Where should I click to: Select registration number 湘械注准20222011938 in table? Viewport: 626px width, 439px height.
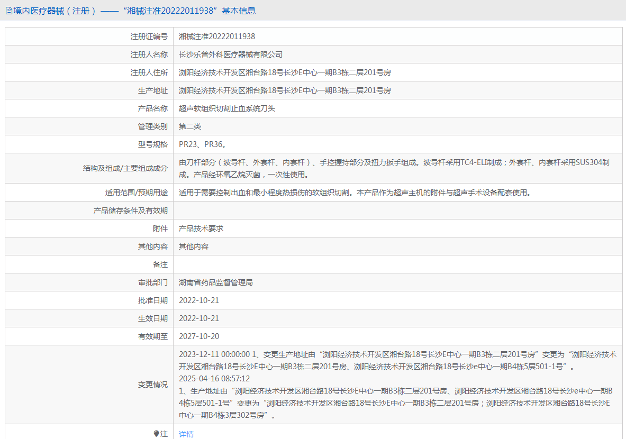tap(217, 36)
